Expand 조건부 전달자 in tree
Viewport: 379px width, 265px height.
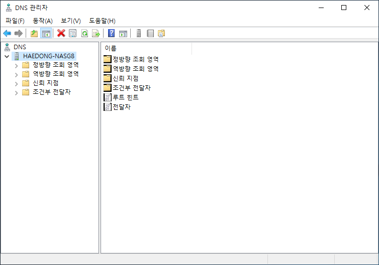click(x=16, y=93)
